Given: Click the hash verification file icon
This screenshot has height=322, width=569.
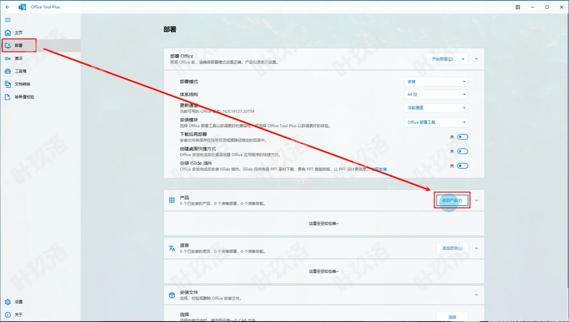Looking at the screenshot, I should (x=8, y=97).
